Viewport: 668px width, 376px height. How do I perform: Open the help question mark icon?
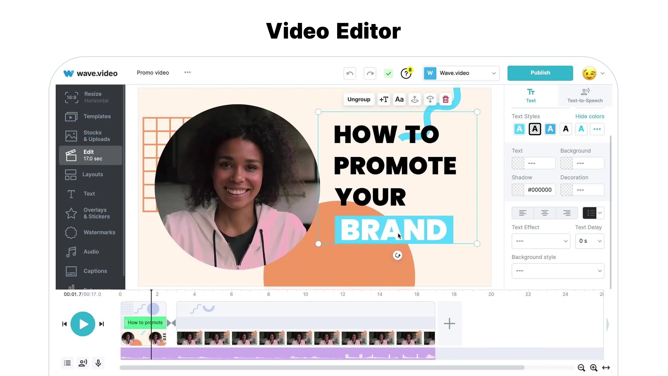[x=406, y=73]
